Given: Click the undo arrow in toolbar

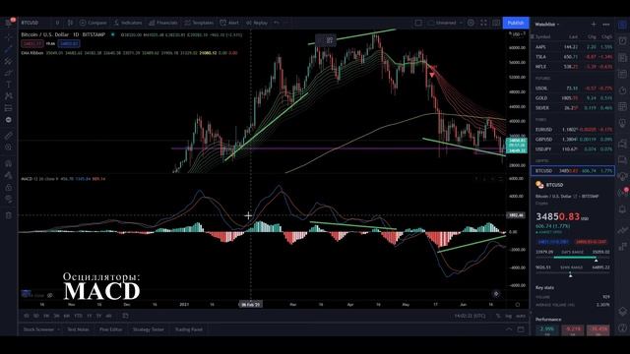Looking at the screenshot, I should 277,23.
